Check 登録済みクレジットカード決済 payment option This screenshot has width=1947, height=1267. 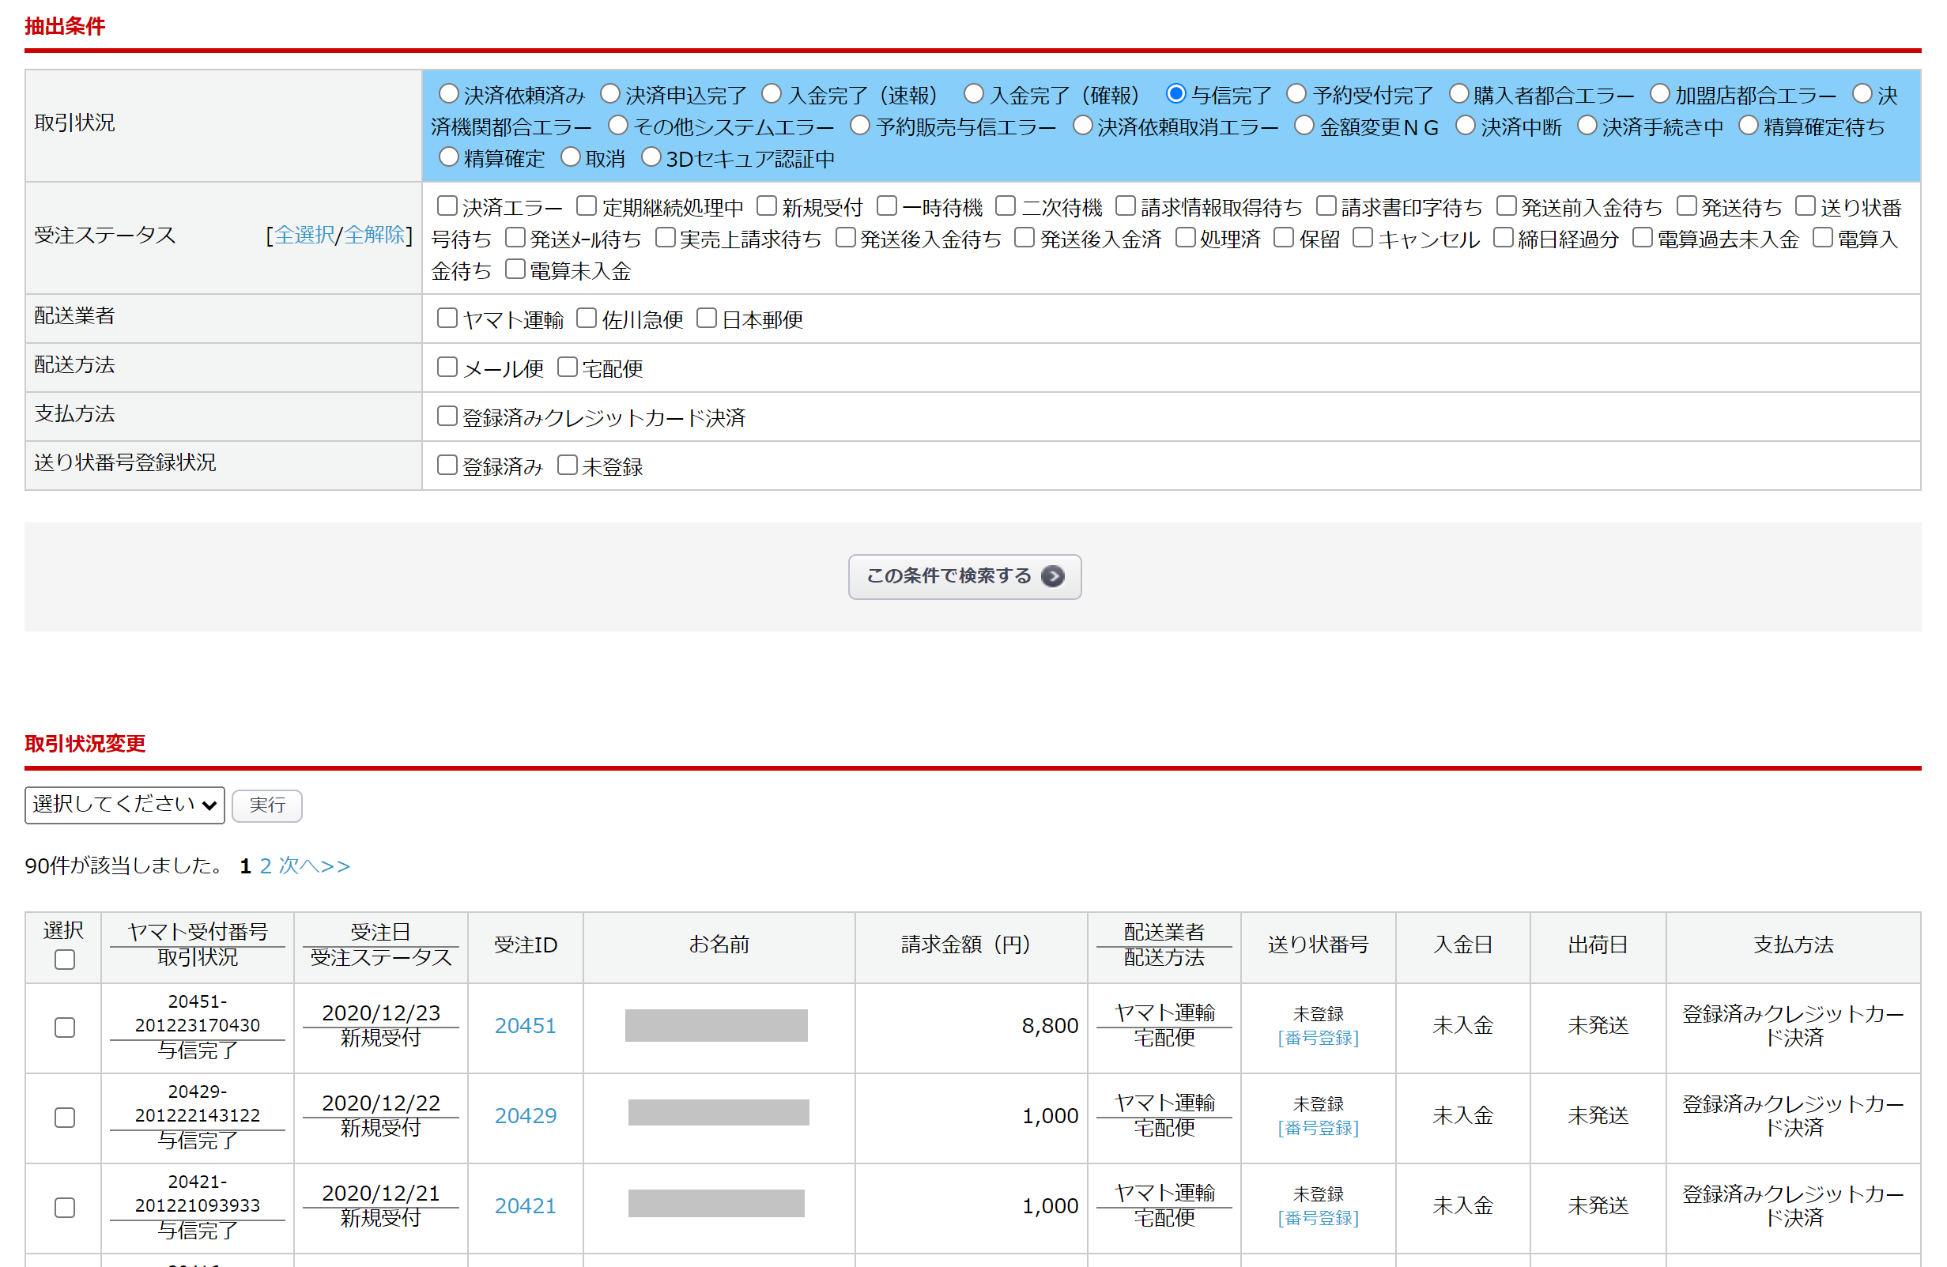click(x=447, y=417)
